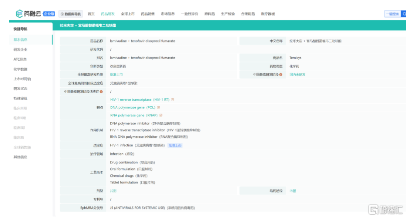Open the 合理用药 menu
Screen dimensions: 406x218
248,14
